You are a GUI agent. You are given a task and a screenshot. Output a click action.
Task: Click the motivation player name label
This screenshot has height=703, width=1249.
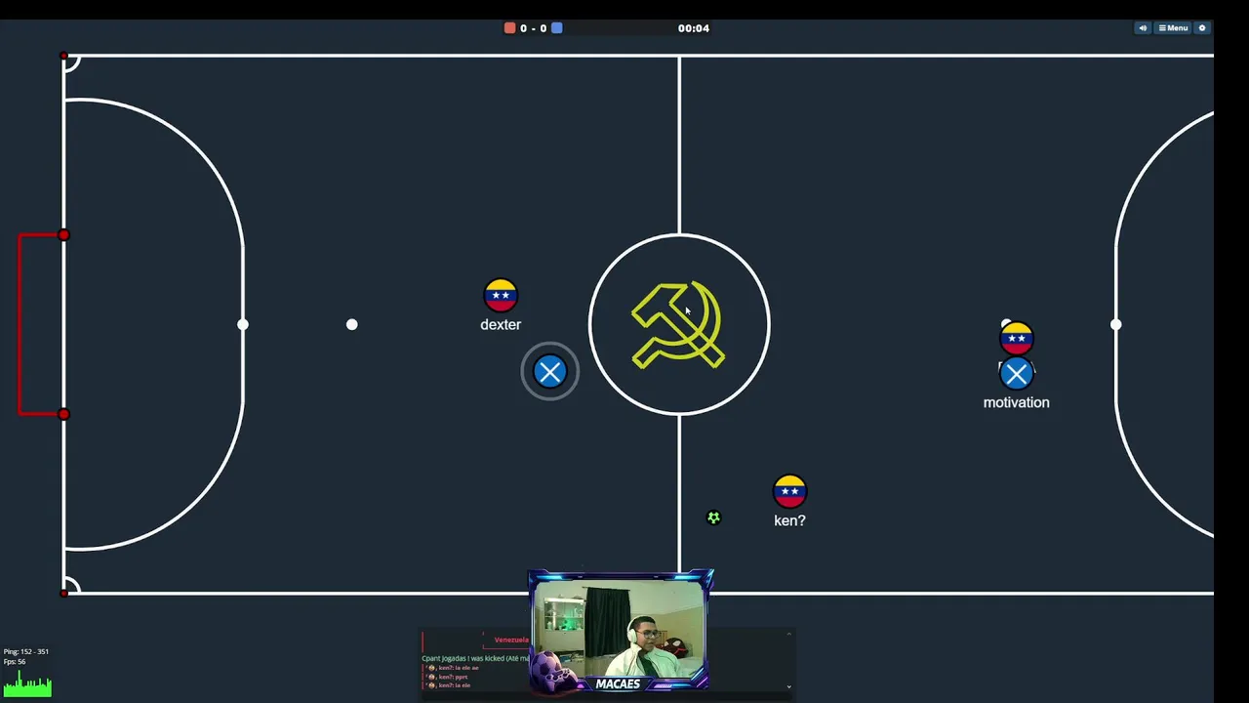tap(1016, 402)
